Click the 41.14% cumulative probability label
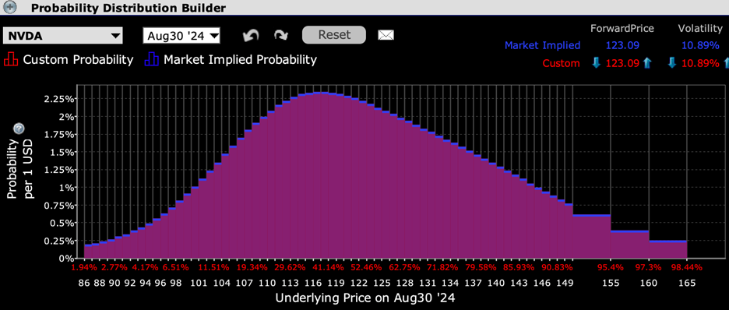Screen dimensions: 729x310 tap(328, 268)
